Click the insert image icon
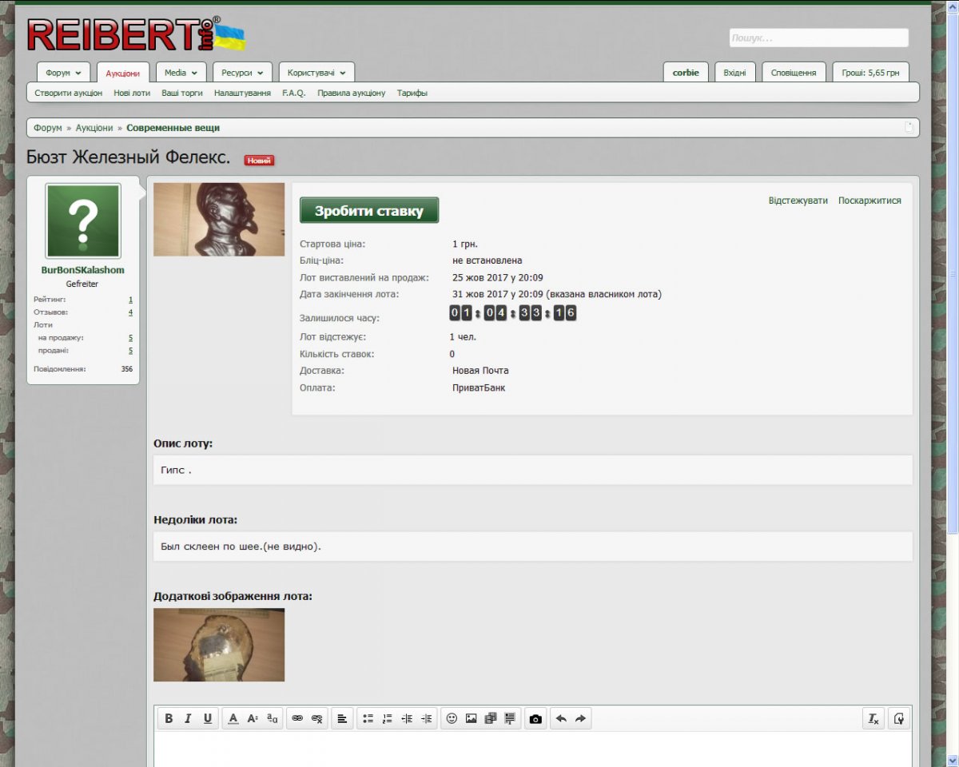The image size is (959, 767). point(472,719)
